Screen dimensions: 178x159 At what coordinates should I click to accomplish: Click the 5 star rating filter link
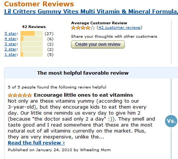click(x=10, y=34)
